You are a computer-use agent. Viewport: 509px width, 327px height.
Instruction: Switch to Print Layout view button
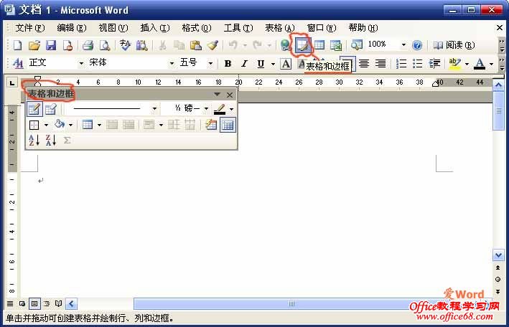(34, 304)
